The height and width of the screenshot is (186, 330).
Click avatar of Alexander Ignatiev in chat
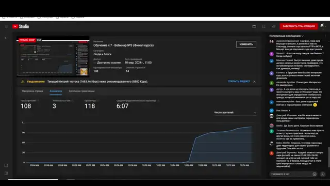pos(272,83)
